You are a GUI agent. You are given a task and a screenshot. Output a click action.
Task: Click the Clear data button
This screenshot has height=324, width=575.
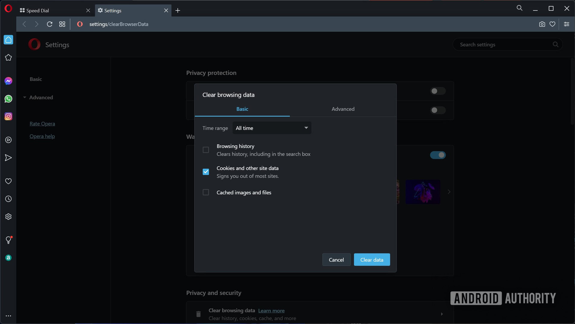[372, 259]
